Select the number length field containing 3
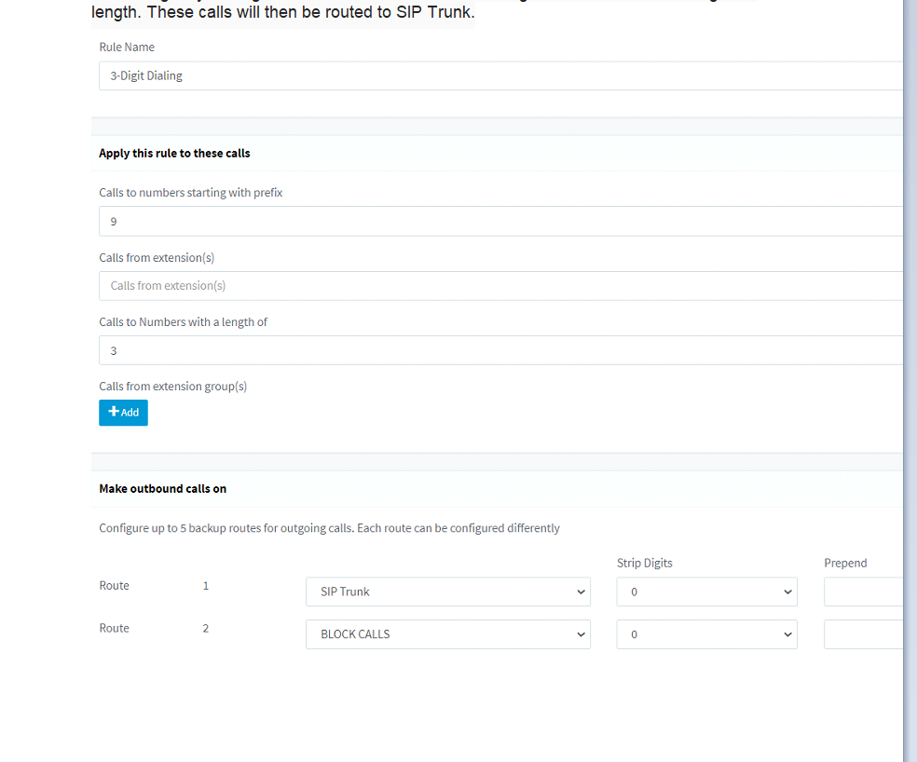The image size is (917, 762). 500,350
